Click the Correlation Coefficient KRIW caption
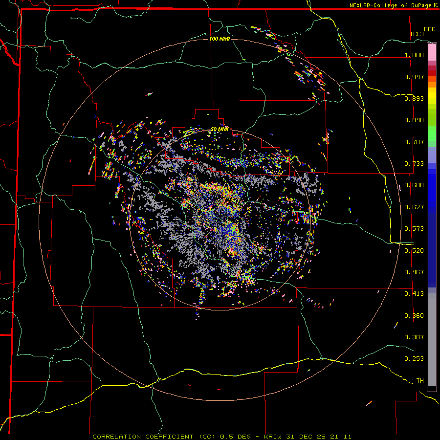The width and height of the screenshot is (440, 440). tap(222, 437)
